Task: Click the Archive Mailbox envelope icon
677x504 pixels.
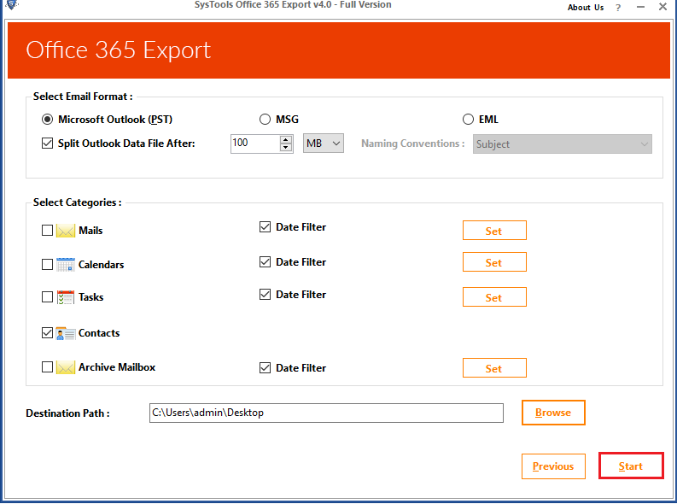Action: coord(66,367)
